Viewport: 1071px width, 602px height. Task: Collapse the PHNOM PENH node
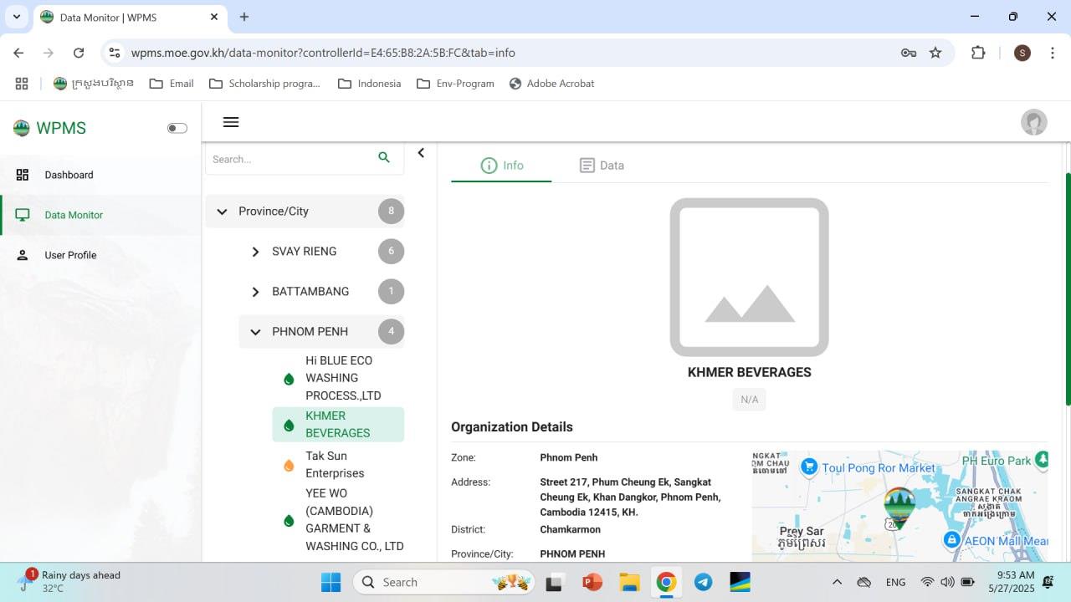(x=255, y=332)
